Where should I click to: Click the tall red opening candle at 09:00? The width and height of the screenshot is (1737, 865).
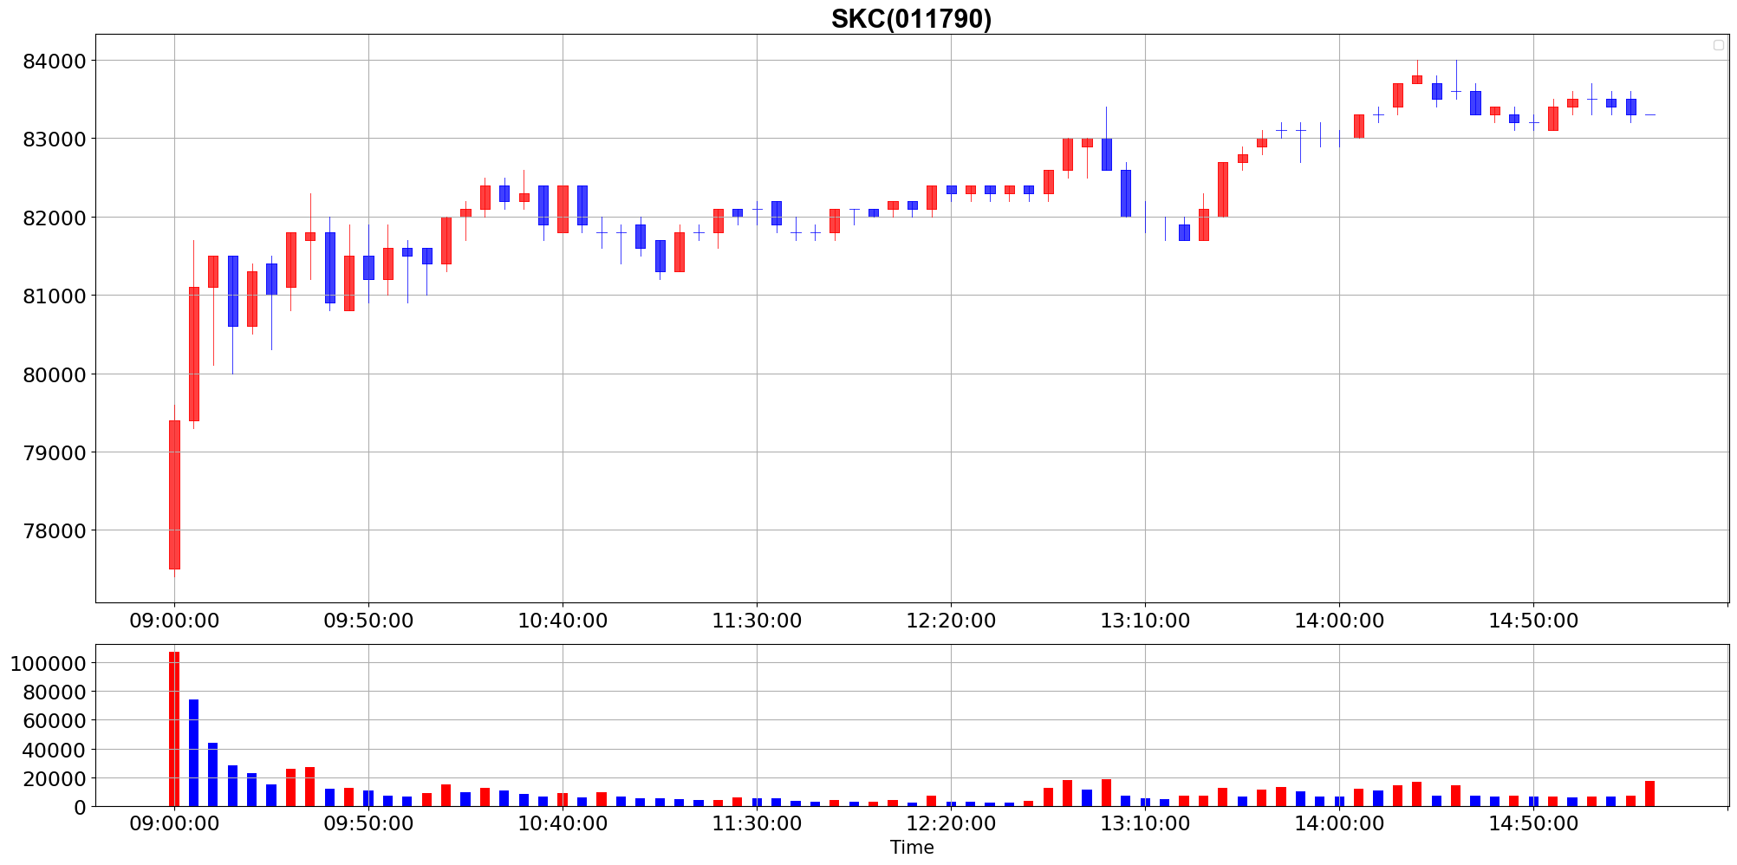pyautogui.click(x=174, y=495)
